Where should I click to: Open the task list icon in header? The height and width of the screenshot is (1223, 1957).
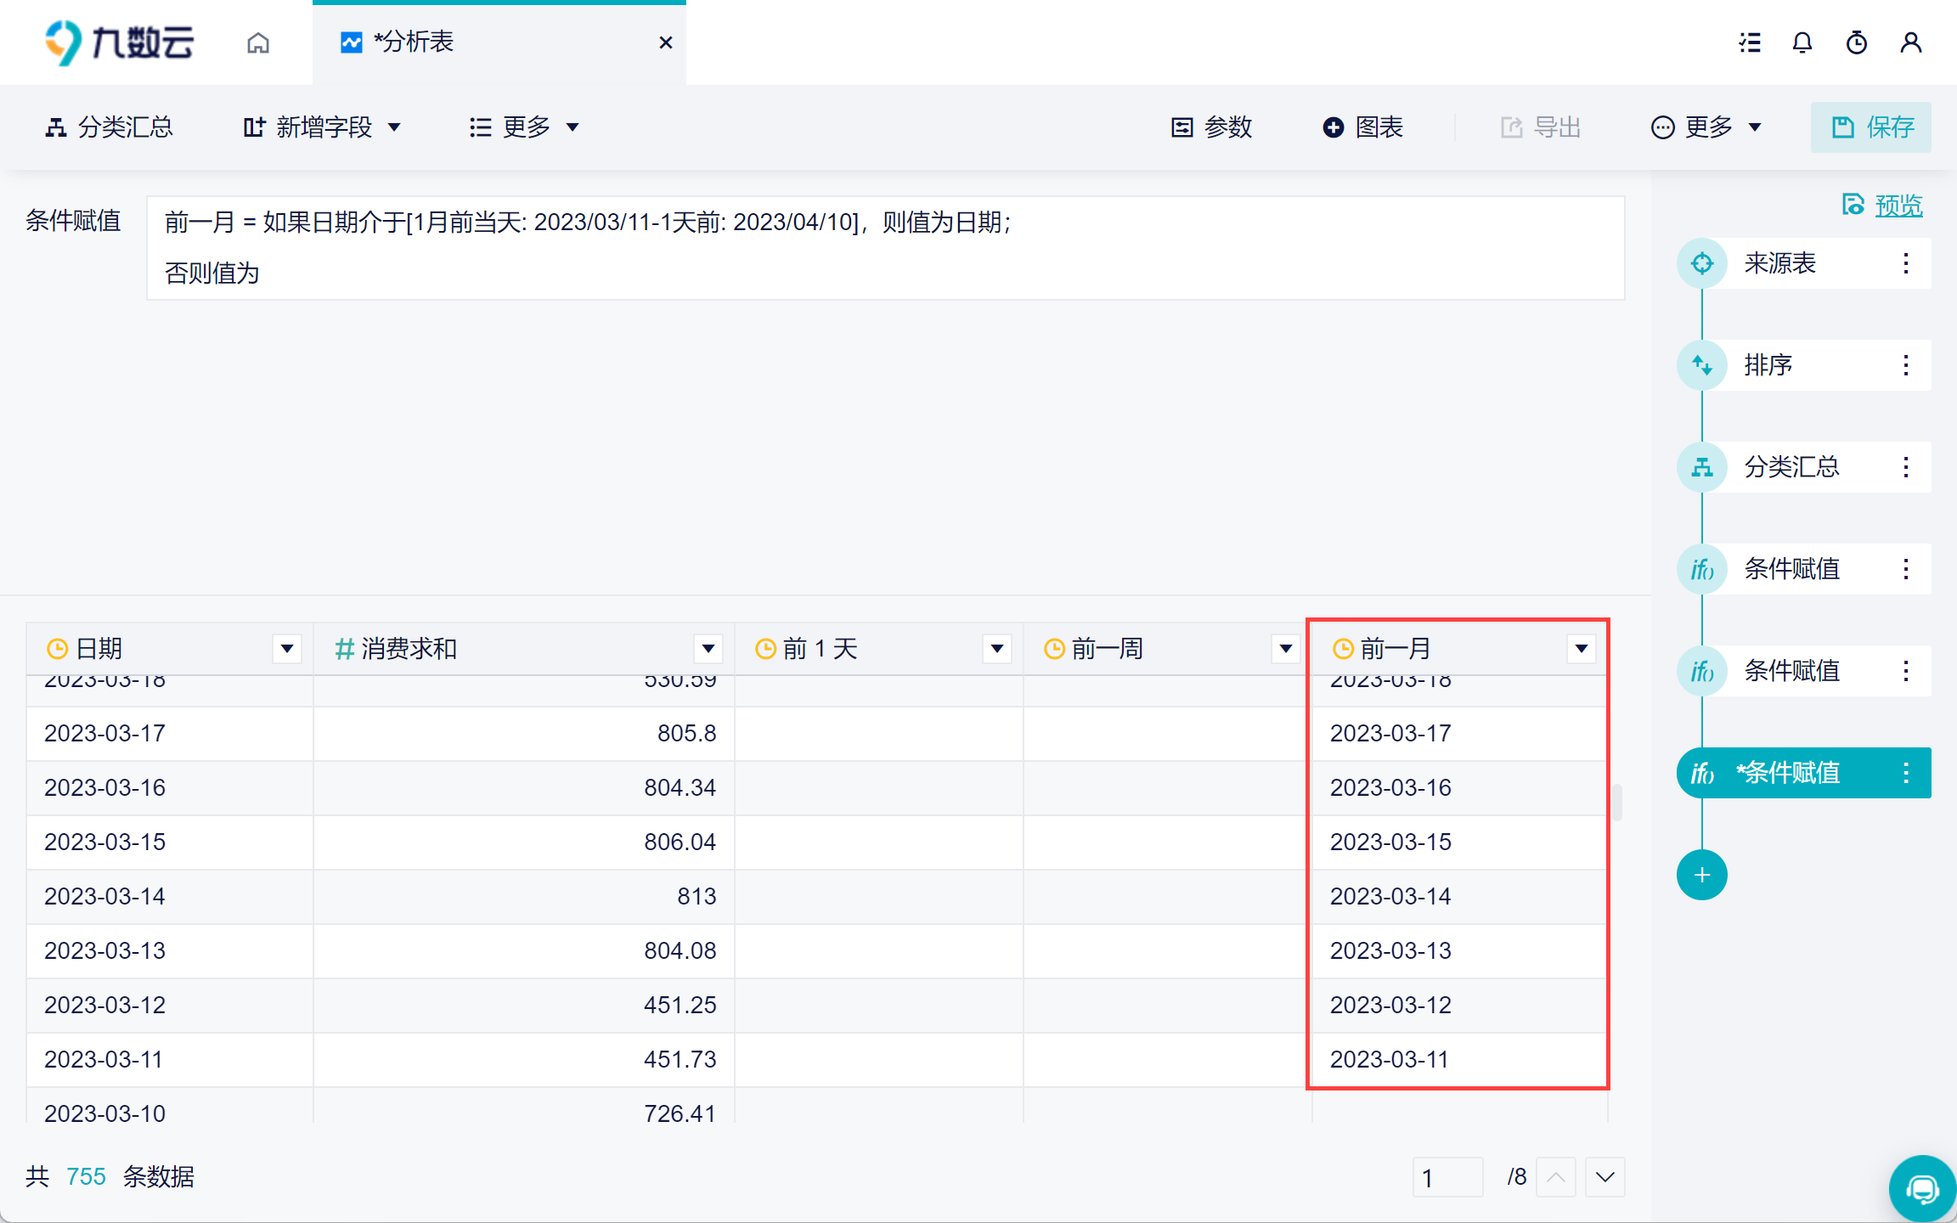[x=1749, y=42]
